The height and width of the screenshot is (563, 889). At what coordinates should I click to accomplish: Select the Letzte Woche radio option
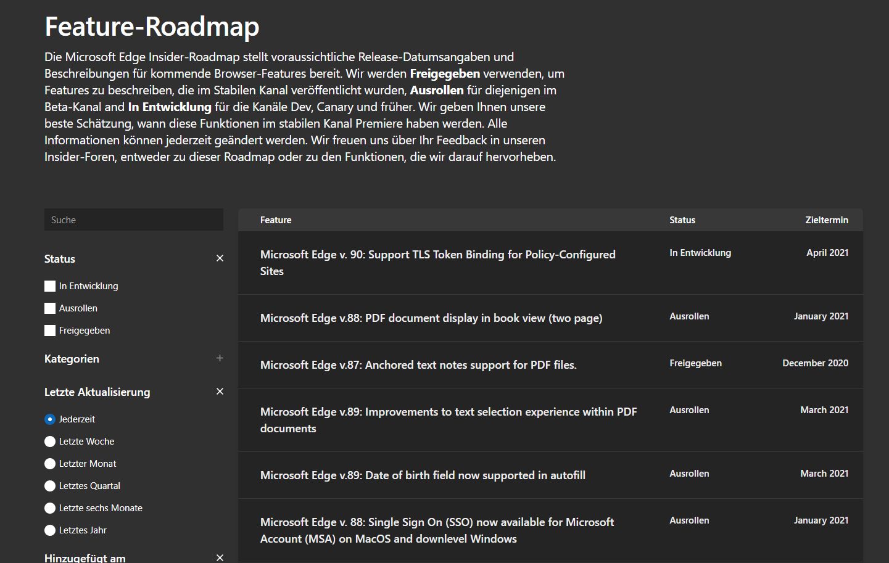[x=50, y=442]
